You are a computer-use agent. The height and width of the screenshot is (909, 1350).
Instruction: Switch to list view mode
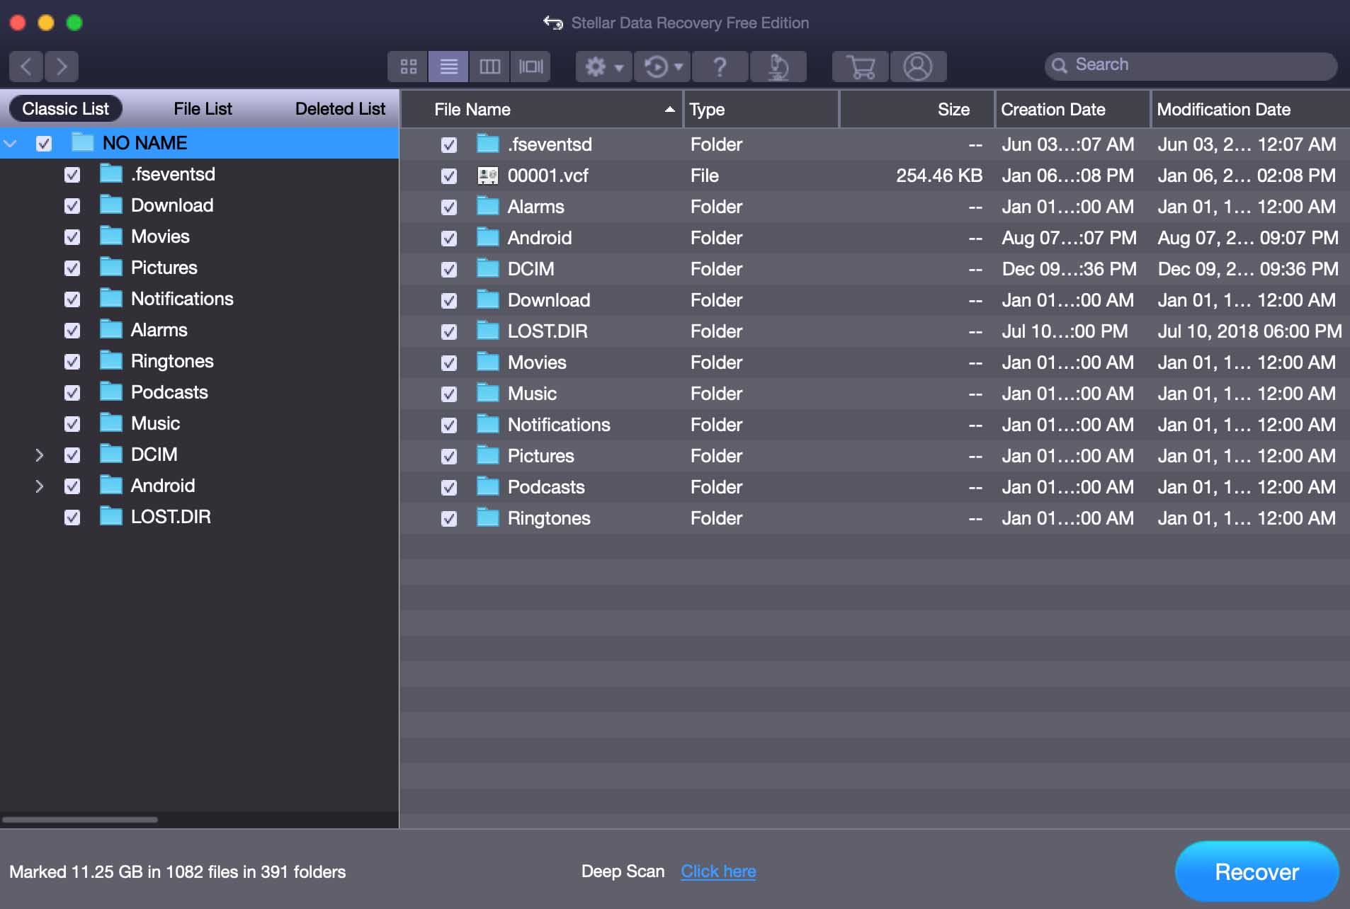(448, 67)
